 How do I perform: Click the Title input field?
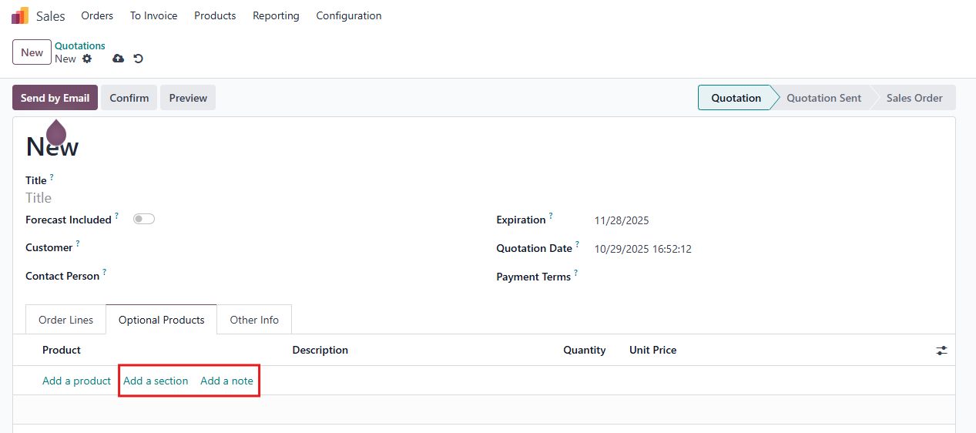231,198
